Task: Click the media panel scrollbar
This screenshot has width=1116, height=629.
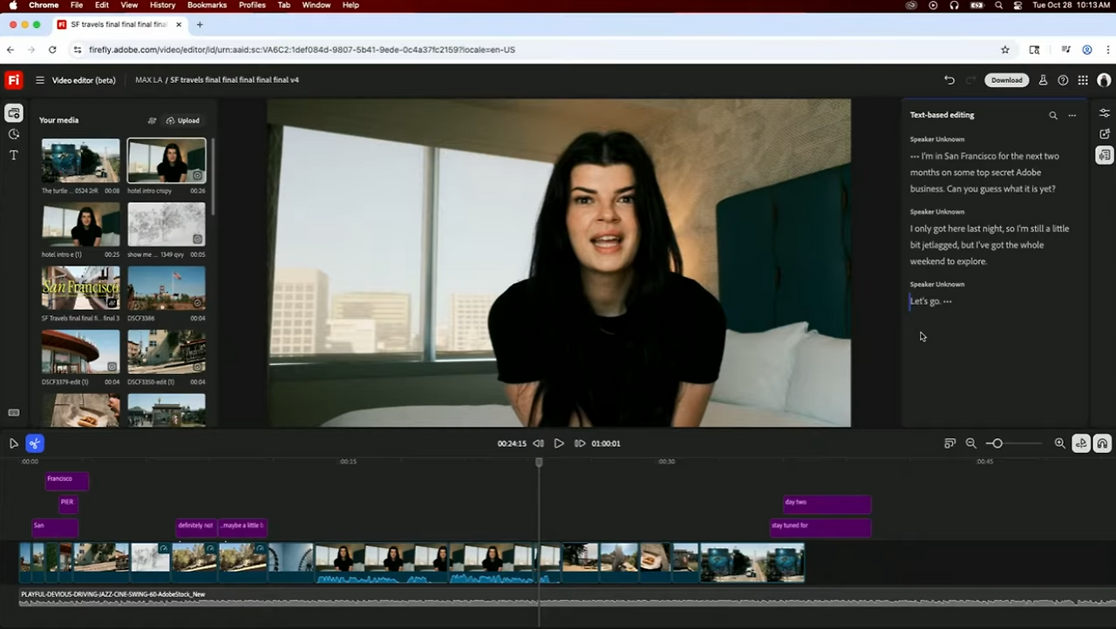Action: (x=213, y=178)
